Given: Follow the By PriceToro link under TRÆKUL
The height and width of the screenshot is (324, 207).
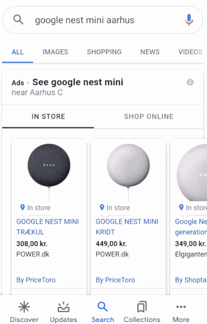Looking at the screenshot, I should [36, 280].
